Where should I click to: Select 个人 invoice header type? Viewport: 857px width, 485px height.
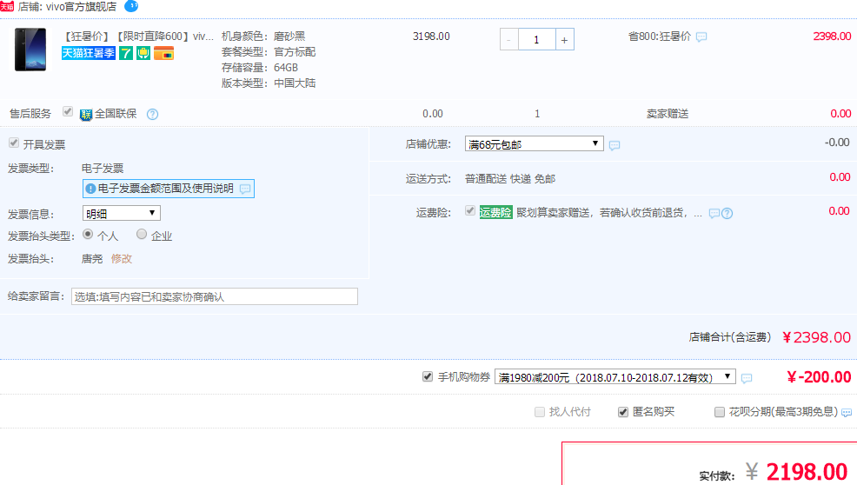88,234
